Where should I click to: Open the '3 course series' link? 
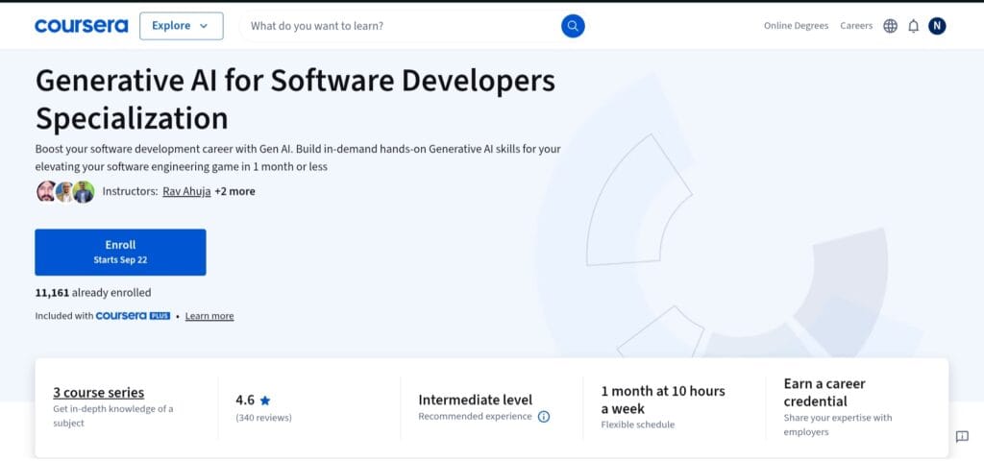click(x=99, y=393)
